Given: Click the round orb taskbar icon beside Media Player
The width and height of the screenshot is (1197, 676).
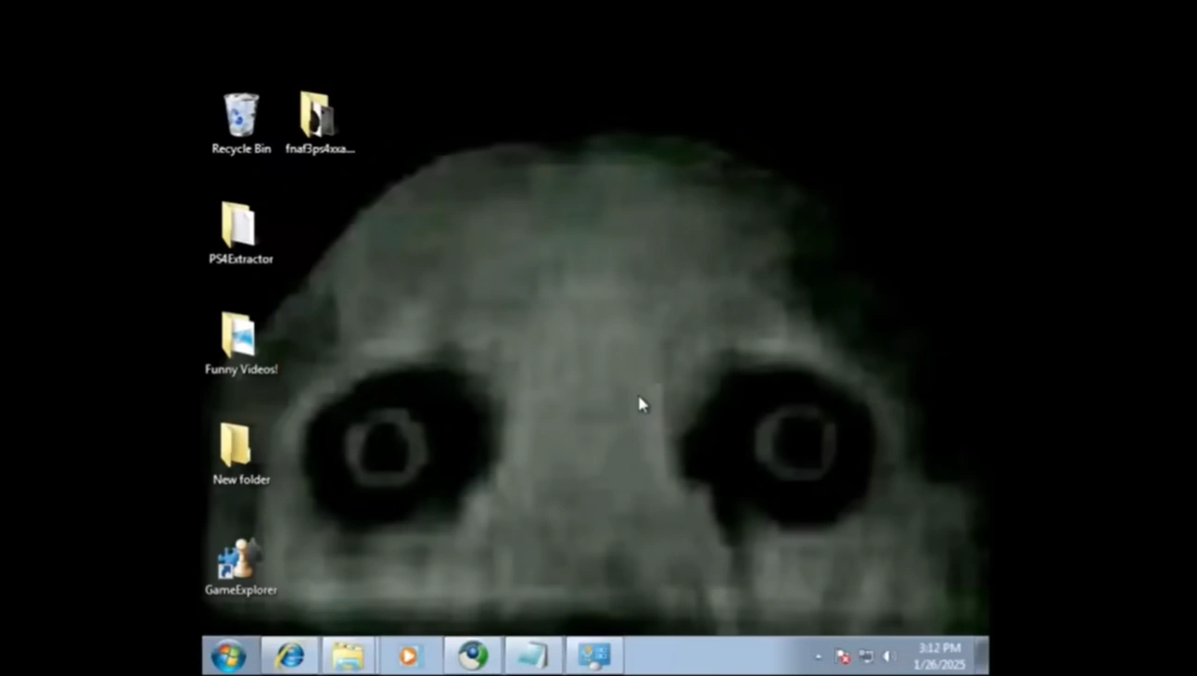Looking at the screenshot, I should [x=473, y=657].
